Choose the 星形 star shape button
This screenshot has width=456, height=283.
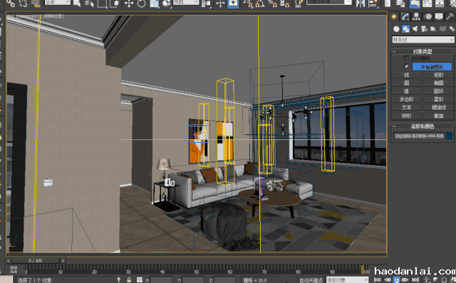[x=439, y=100]
